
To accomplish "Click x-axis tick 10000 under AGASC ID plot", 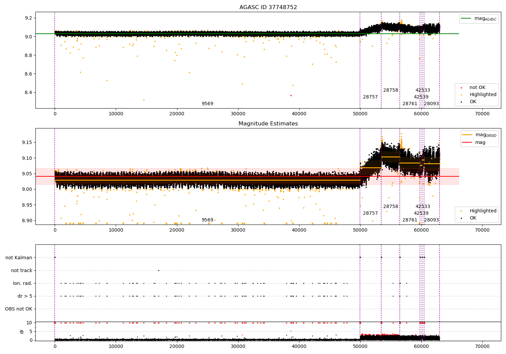I will 116,114.
